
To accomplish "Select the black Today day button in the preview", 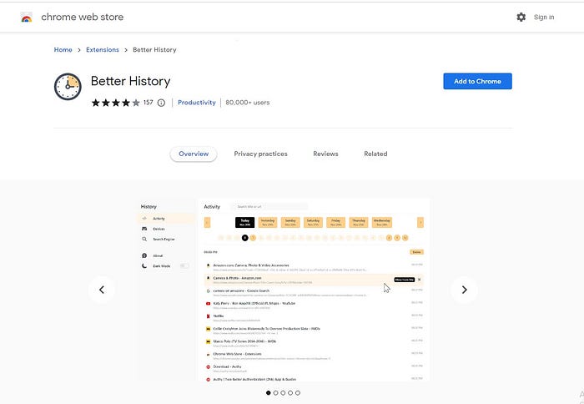I will click(x=244, y=223).
